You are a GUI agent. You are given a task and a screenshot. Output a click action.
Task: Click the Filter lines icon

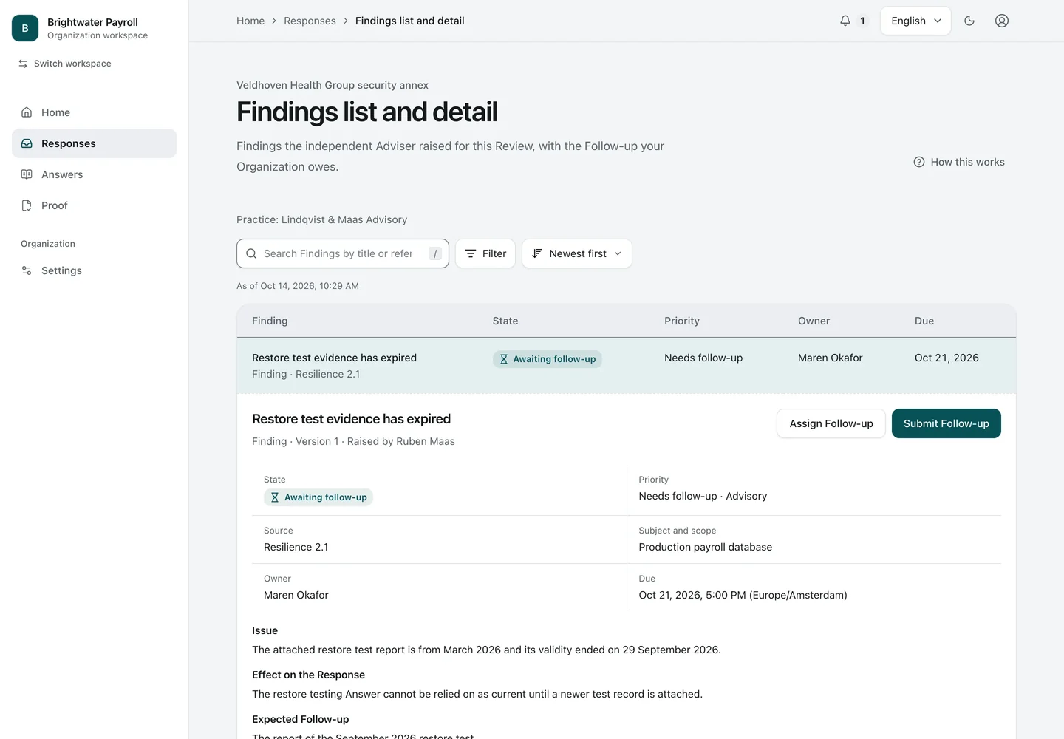(x=471, y=253)
